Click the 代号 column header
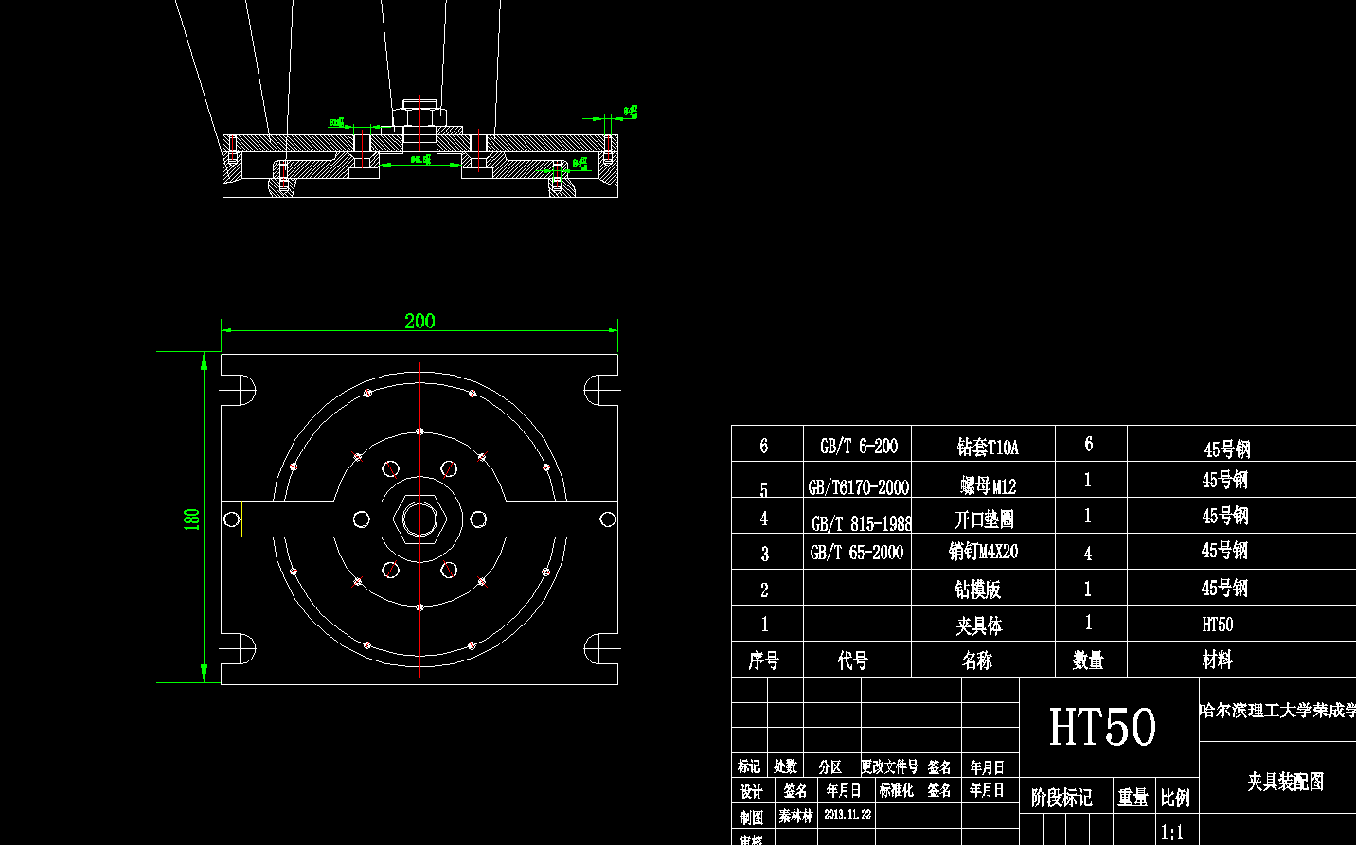 [852, 660]
